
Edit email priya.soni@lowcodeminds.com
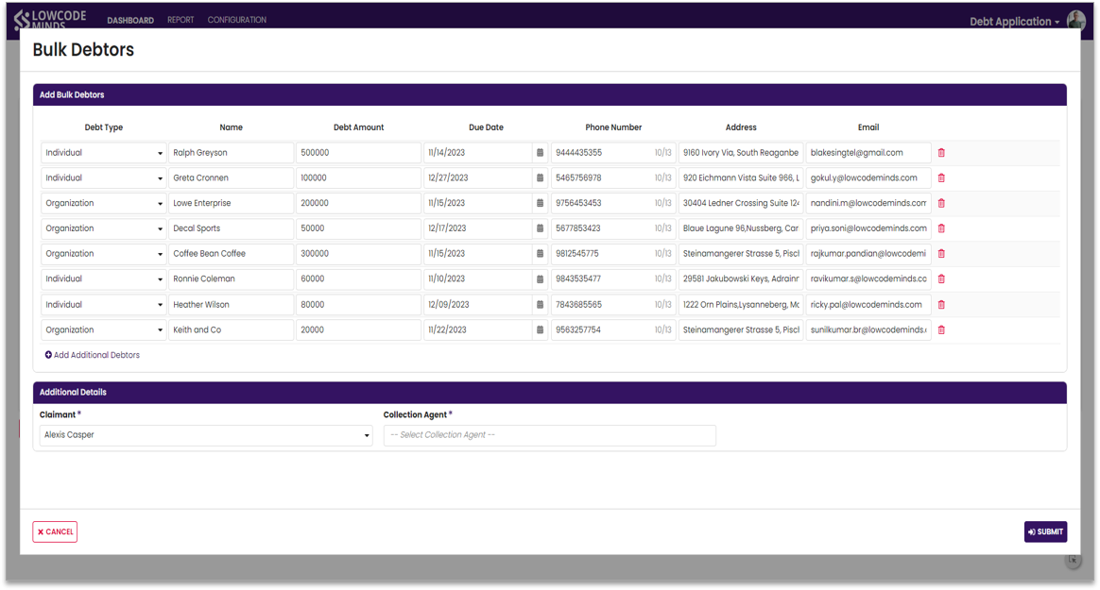(x=868, y=228)
